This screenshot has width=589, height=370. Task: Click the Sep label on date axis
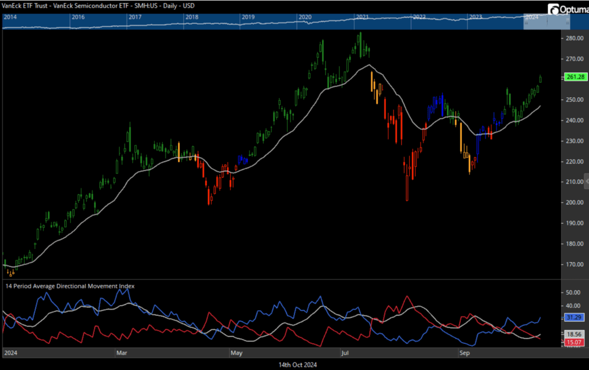[x=465, y=353]
